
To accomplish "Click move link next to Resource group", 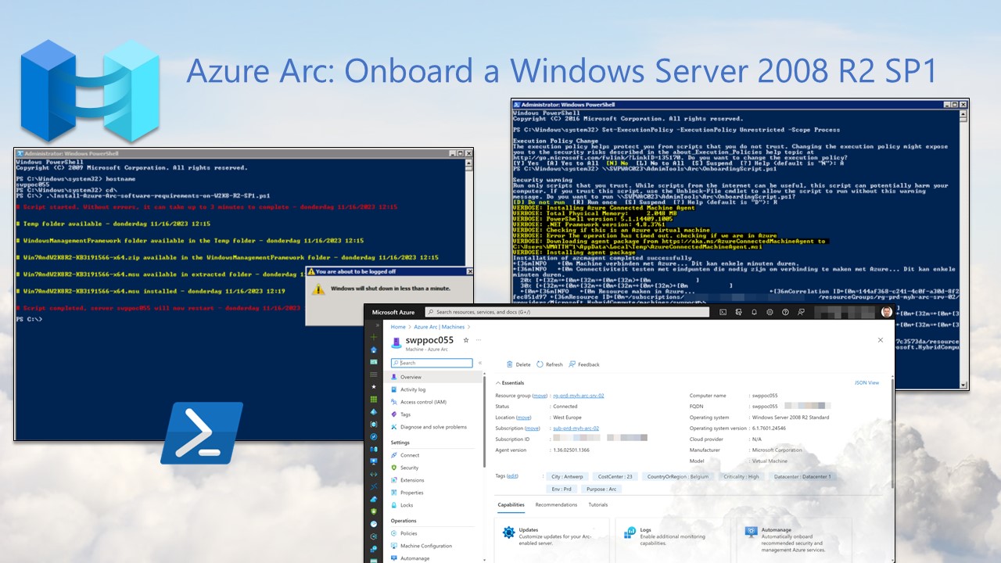I will [540, 396].
